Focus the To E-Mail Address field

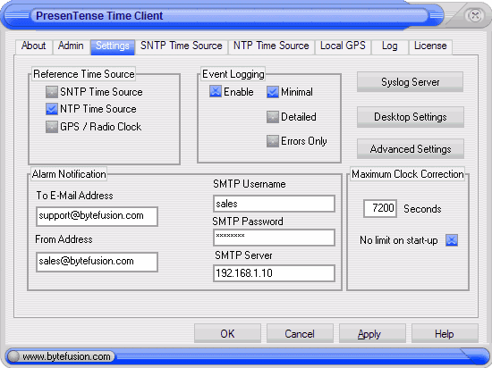(x=97, y=216)
